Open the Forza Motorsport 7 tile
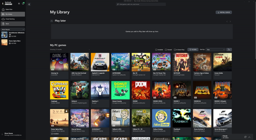 [222, 122]
